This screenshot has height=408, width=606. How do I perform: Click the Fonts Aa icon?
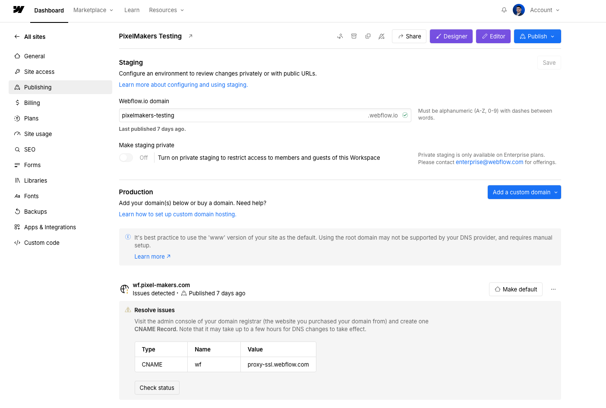17,196
